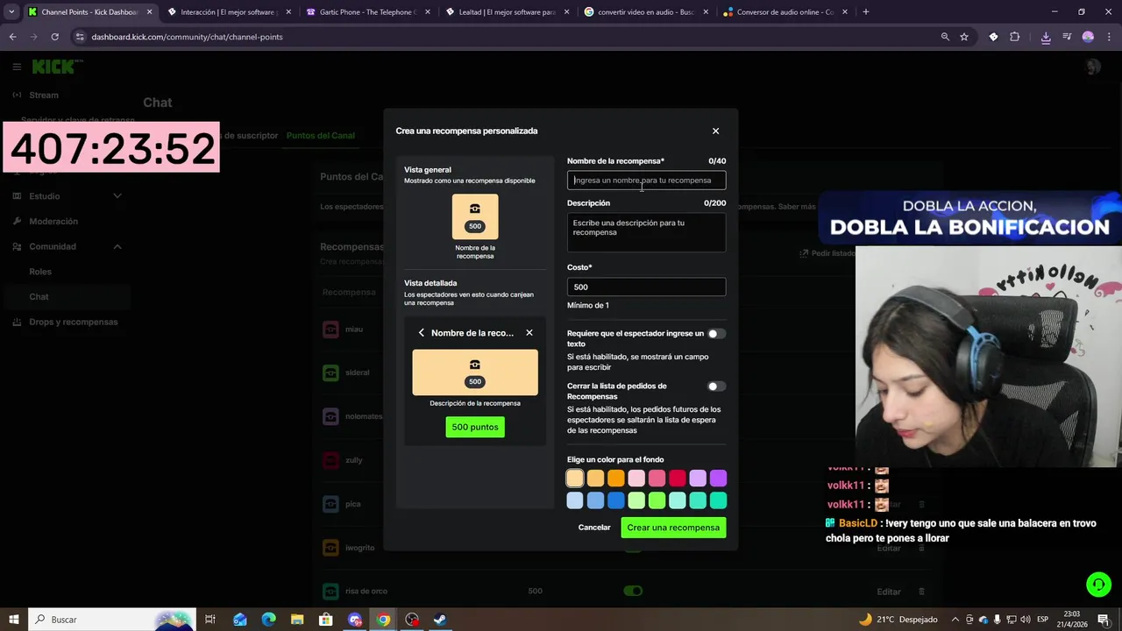The height and width of the screenshot is (631, 1122).
Task: Open Roles under Comunidad
Action: point(40,272)
